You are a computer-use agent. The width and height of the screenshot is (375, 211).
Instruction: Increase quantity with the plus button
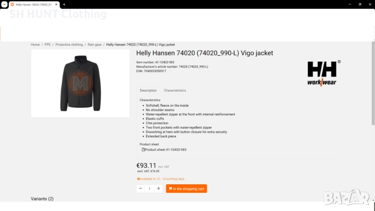159,188
